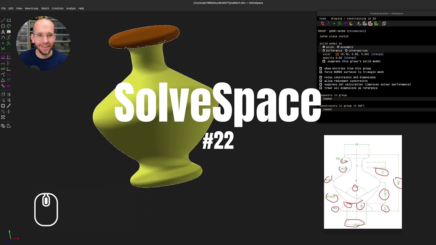436x245 pixels.
Task: Click change link next to opacity 0.60
Action: point(350,58)
